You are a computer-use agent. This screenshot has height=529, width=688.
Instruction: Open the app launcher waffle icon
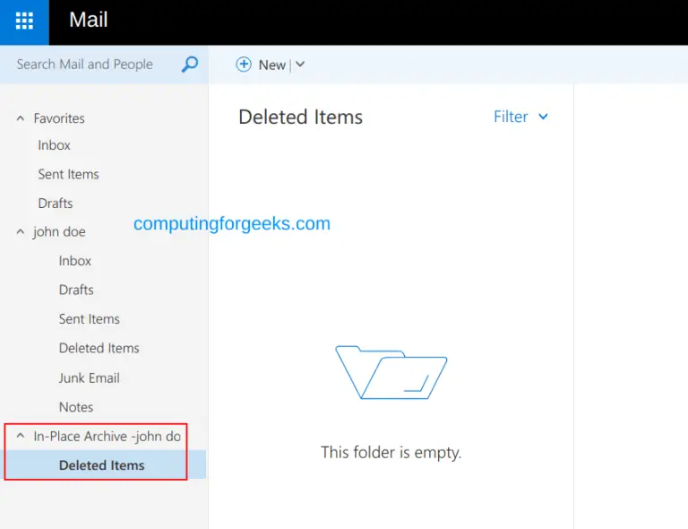coord(24,22)
